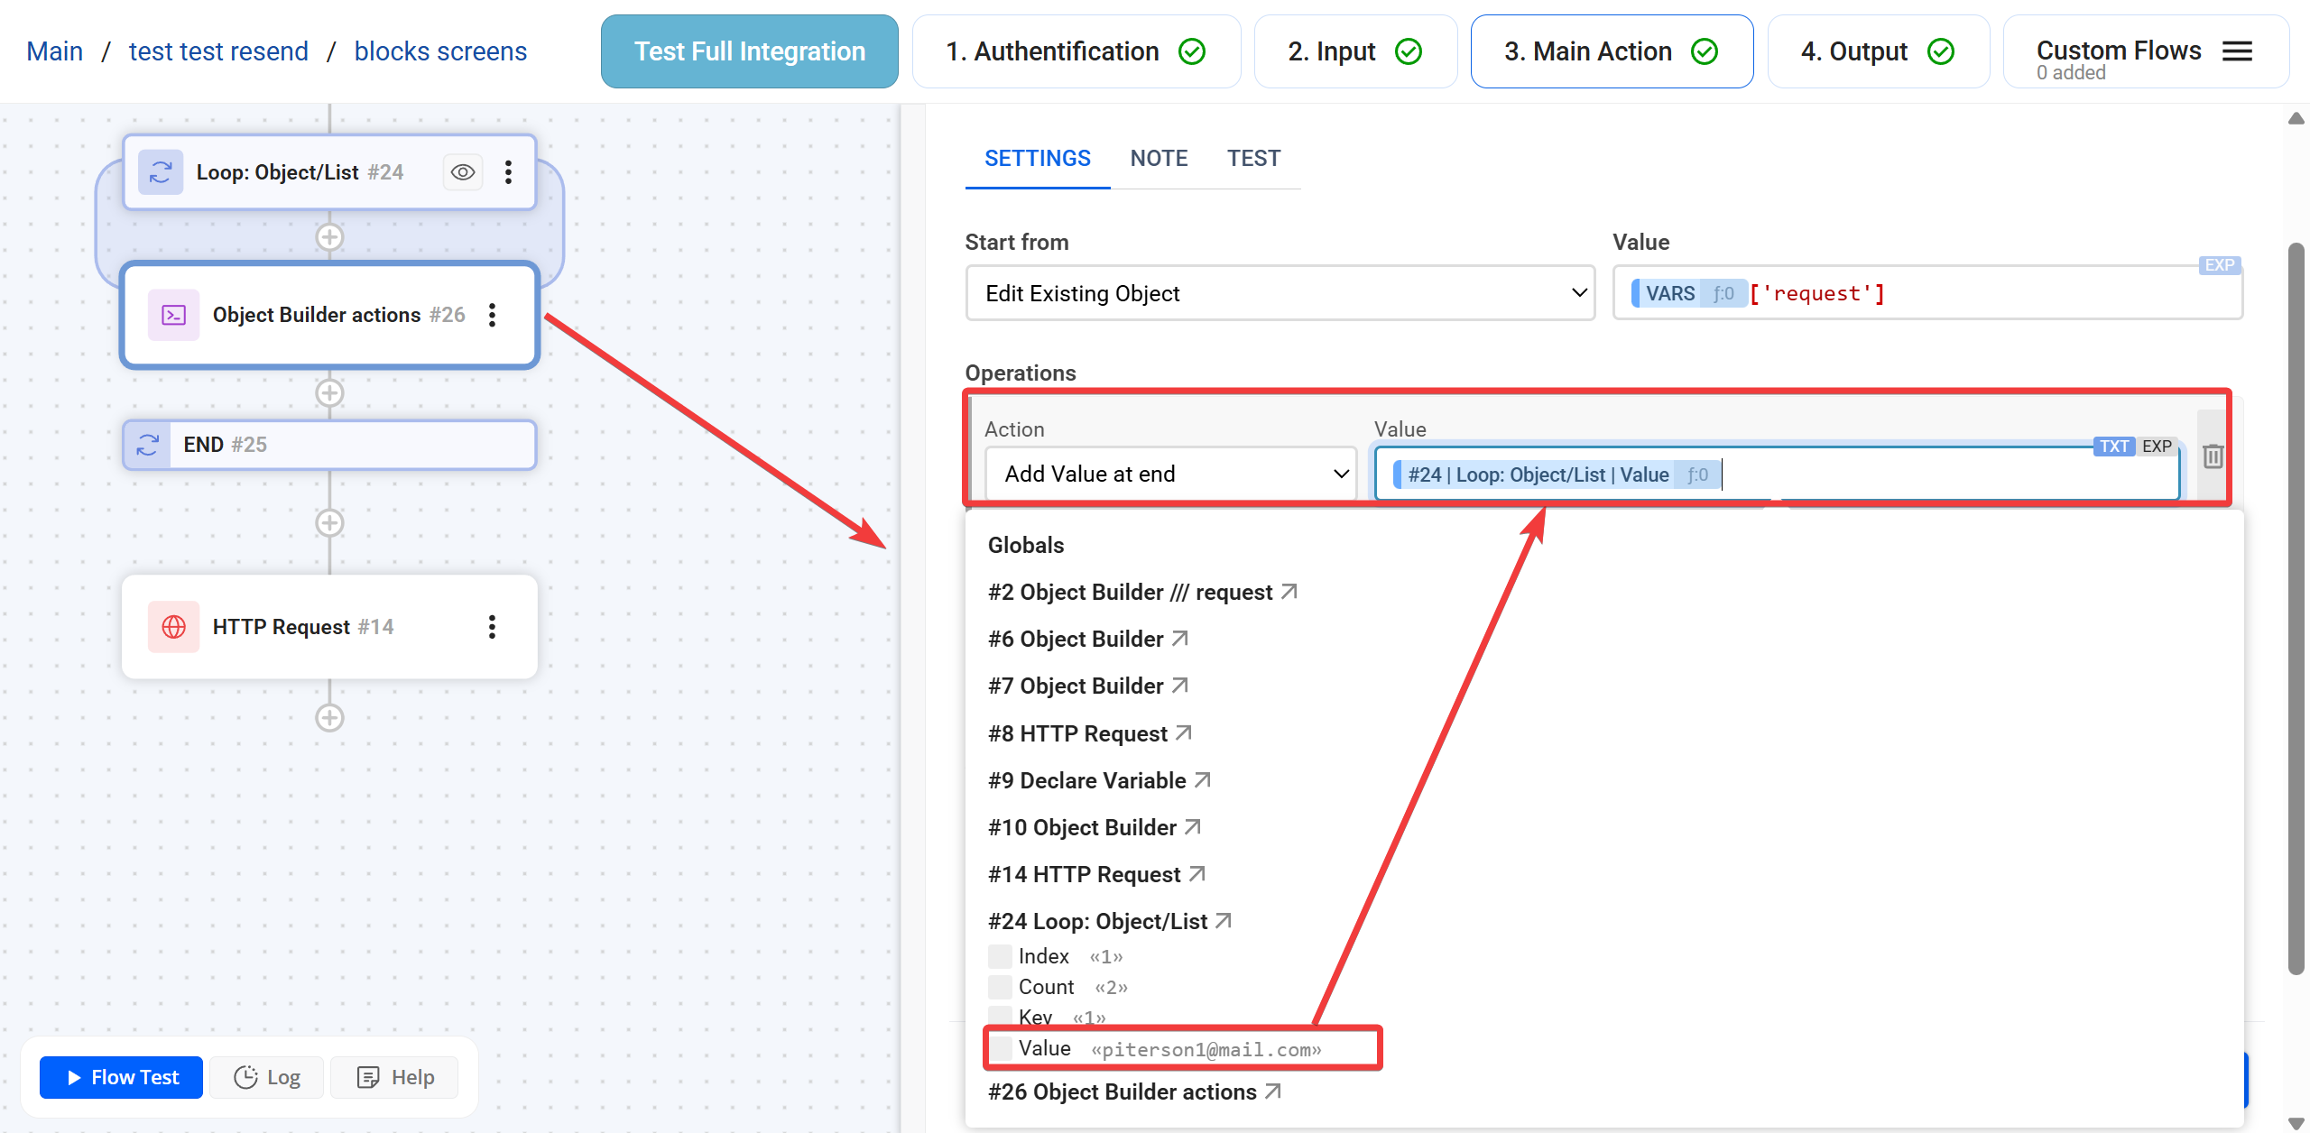Click the Flow Test button
The image size is (2310, 1133).
click(x=122, y=1077)
